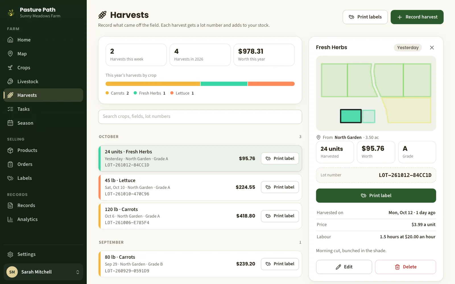Open the Tasks list
The image size is (455, 284).
[43, 109]
